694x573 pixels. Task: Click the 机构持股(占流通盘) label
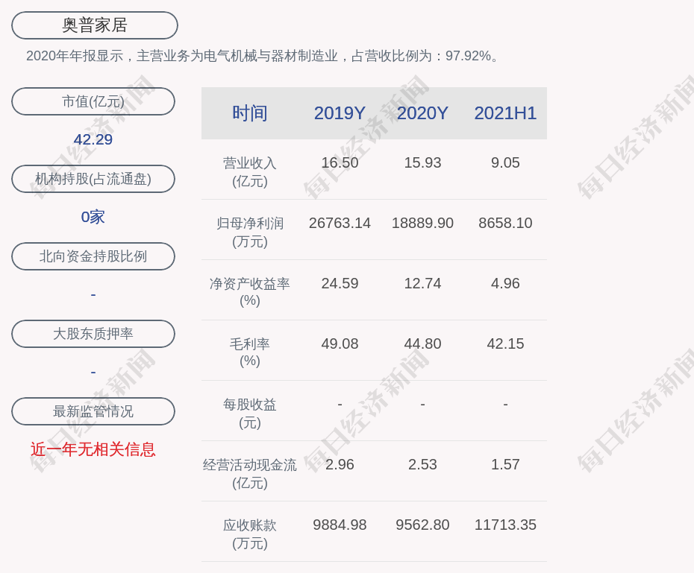tap(93, 179)
